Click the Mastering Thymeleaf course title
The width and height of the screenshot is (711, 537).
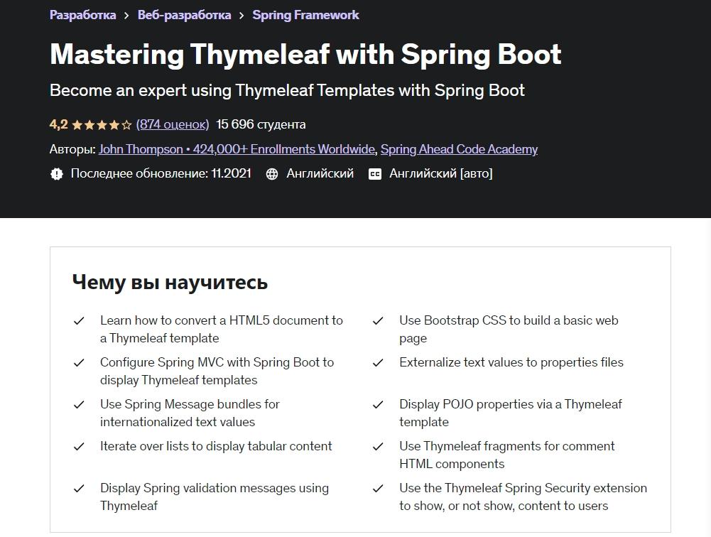(x=305, y=55)
